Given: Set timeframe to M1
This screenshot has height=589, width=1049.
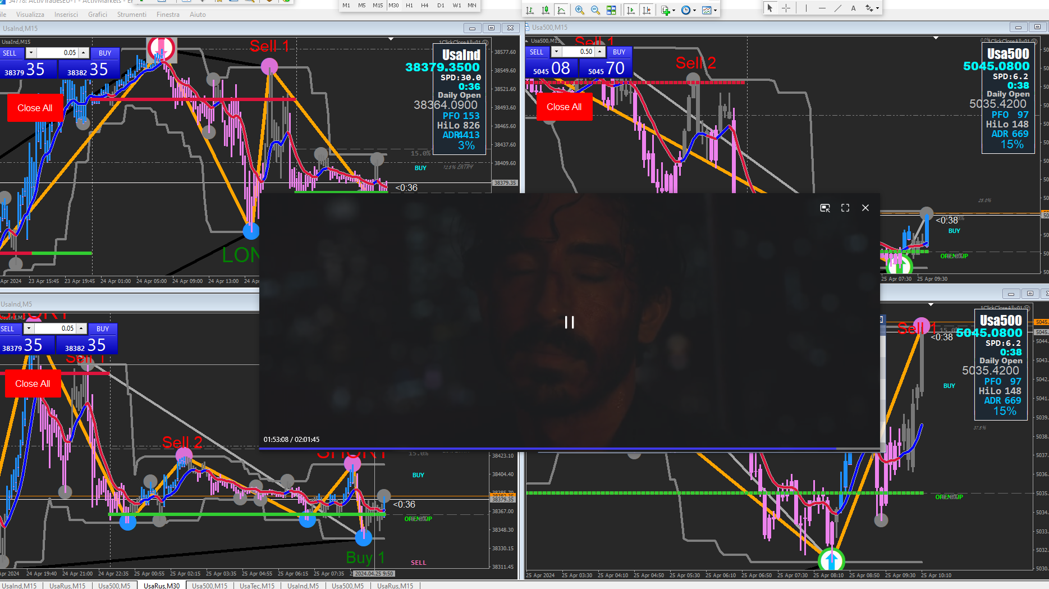Looking at the screenshot, I should pyautogui.click(x=346, y=6).
